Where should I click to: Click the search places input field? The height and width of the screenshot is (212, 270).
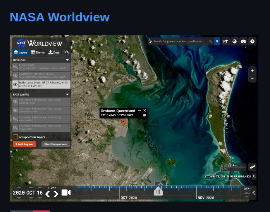(x=180, y=42)
